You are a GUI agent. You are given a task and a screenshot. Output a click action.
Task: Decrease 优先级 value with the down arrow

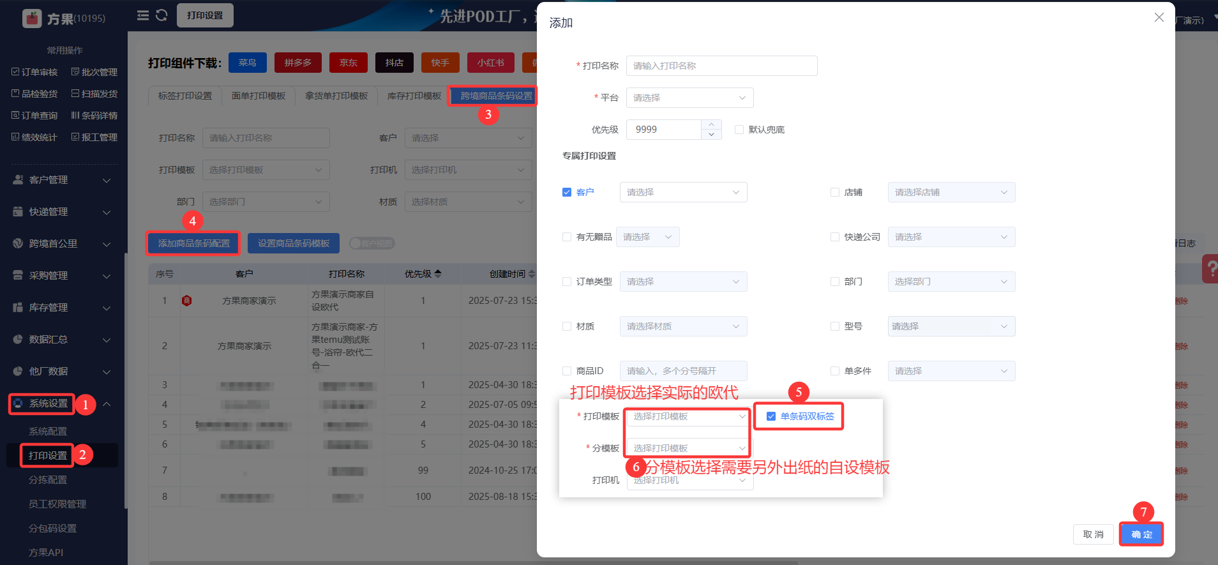(x=711, y=134)
